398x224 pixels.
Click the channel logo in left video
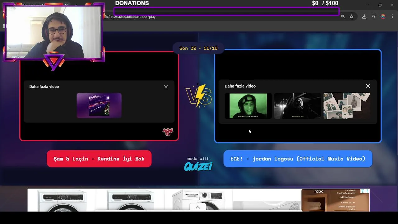point(168,132)
